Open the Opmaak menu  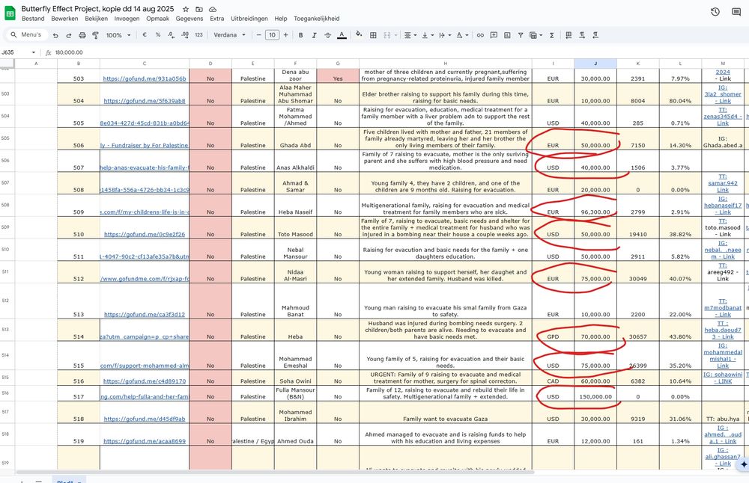pyautogui.click(x=157, y=19)
